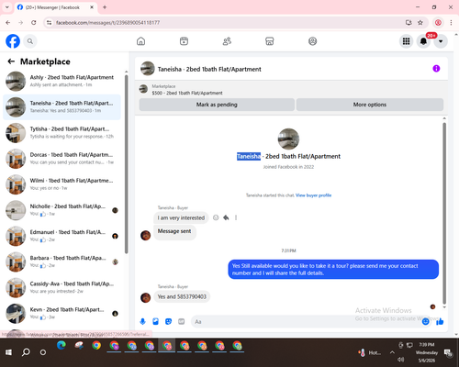Screen dimensions: 459x367
Task: Open the apps grid menu
Action: pos(406,41)
